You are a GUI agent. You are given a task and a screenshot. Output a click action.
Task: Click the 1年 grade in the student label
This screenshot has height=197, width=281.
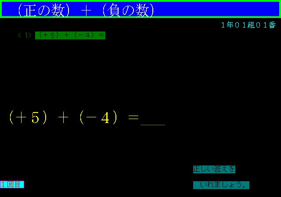pos(227,25)
